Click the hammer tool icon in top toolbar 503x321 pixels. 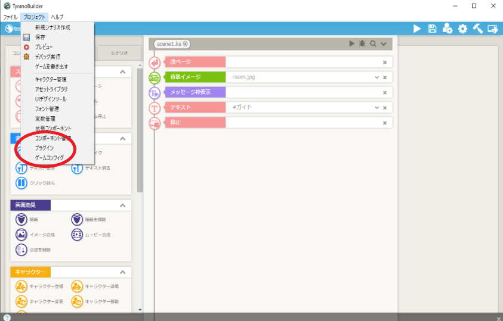point(478,29)
